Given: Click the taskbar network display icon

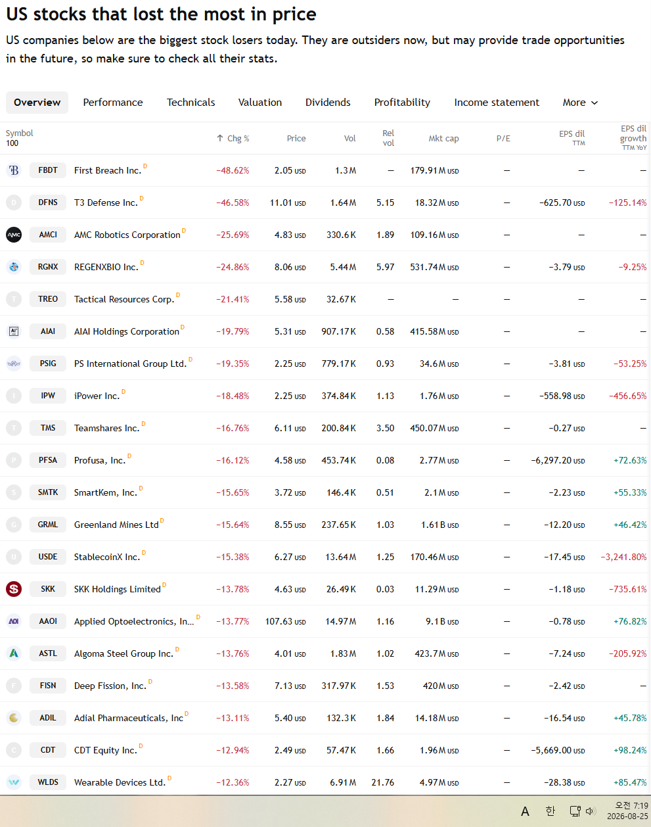Looking at the screenshot, I should tap(575, 811).
